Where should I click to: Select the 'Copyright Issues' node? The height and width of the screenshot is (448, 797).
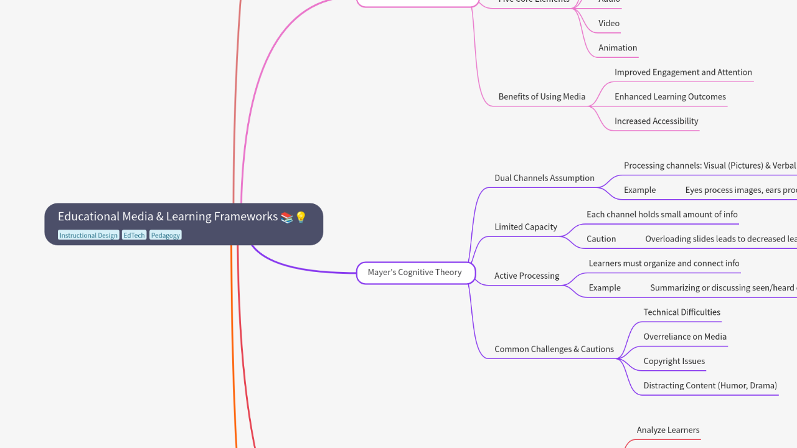tap(674, 361)
